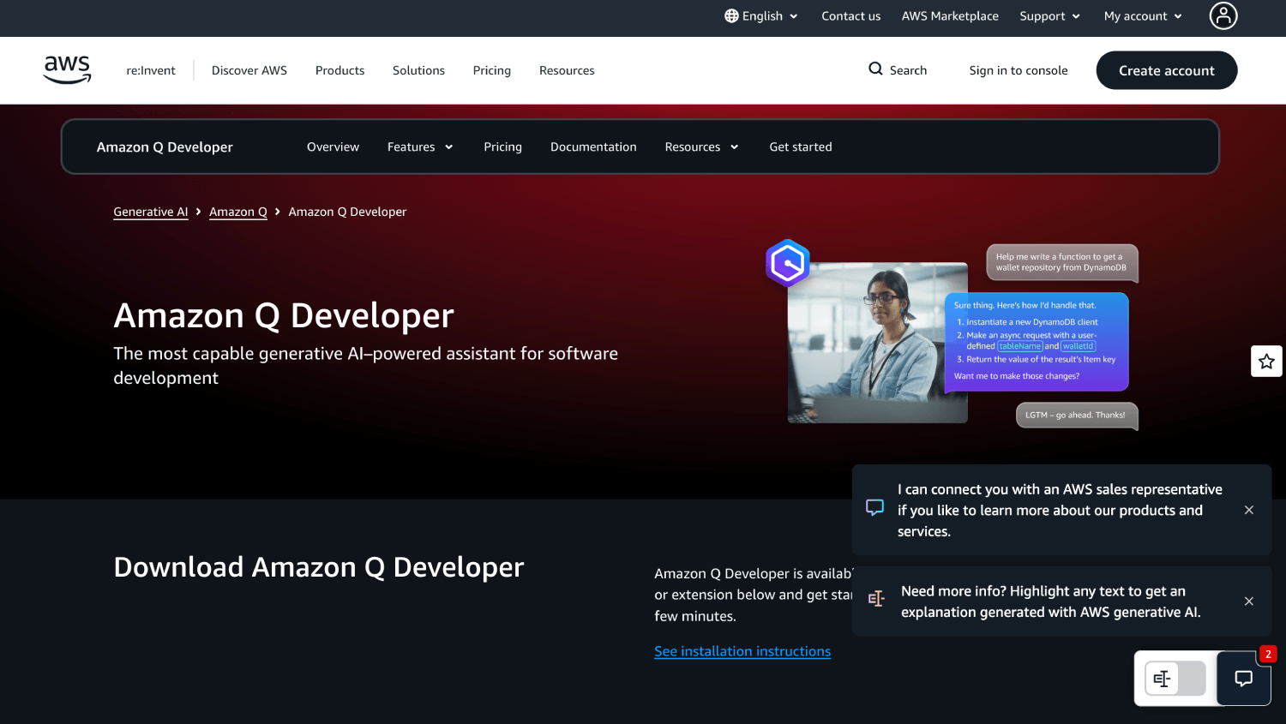This screenshot has width=1286, height=724.
Task: Expand the My account dropdown
Action: click(x=1144, y=15)
